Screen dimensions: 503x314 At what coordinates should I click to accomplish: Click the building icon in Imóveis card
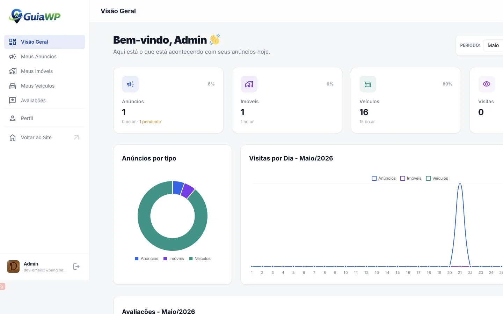(249, 84)
